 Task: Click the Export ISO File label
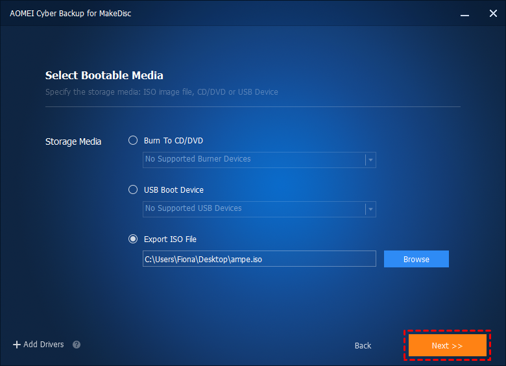pyautogui.click(x=170, y=239)
